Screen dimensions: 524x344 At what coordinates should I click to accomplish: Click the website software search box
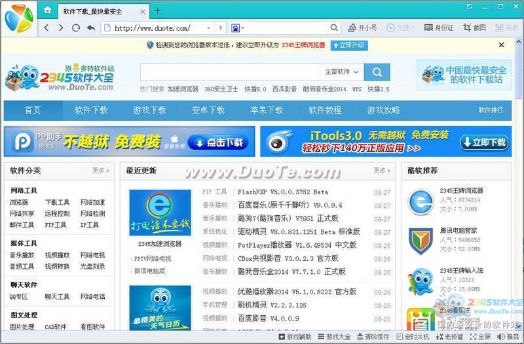point(230,72)
